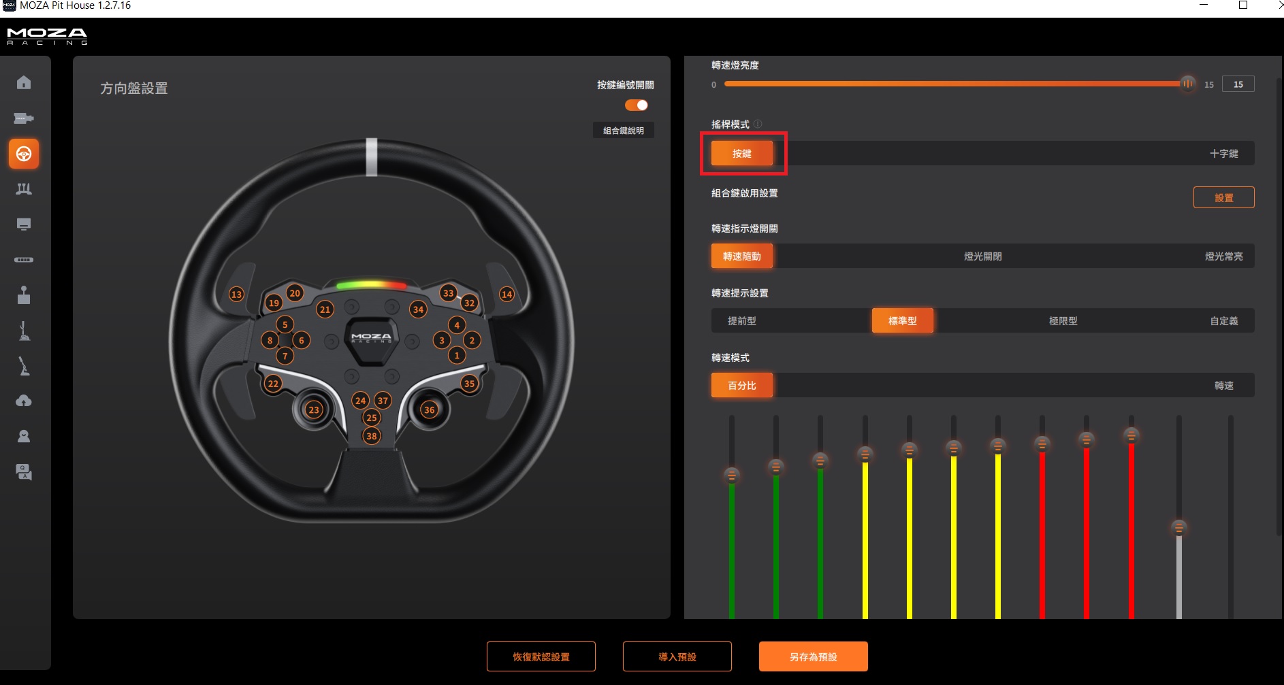Image resolution: width=1284 pixels, height=685 pixels.
Task: Click 恢復默認設置 button
Action: [x=541, y=656]
